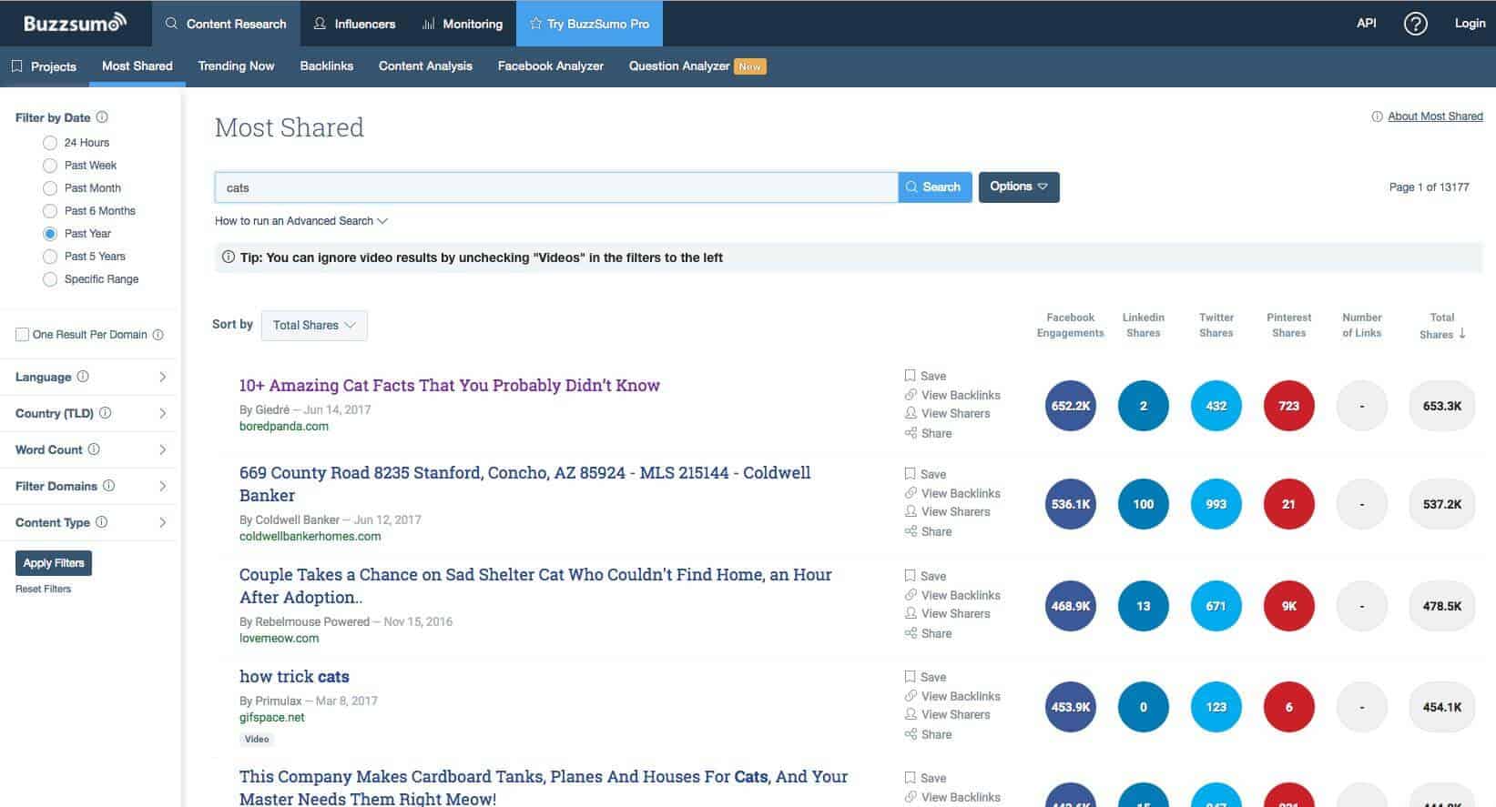Open the Sort by Total Shares dropdown
The height and width of the screenshot is (807, 1496).
[314, 326]
